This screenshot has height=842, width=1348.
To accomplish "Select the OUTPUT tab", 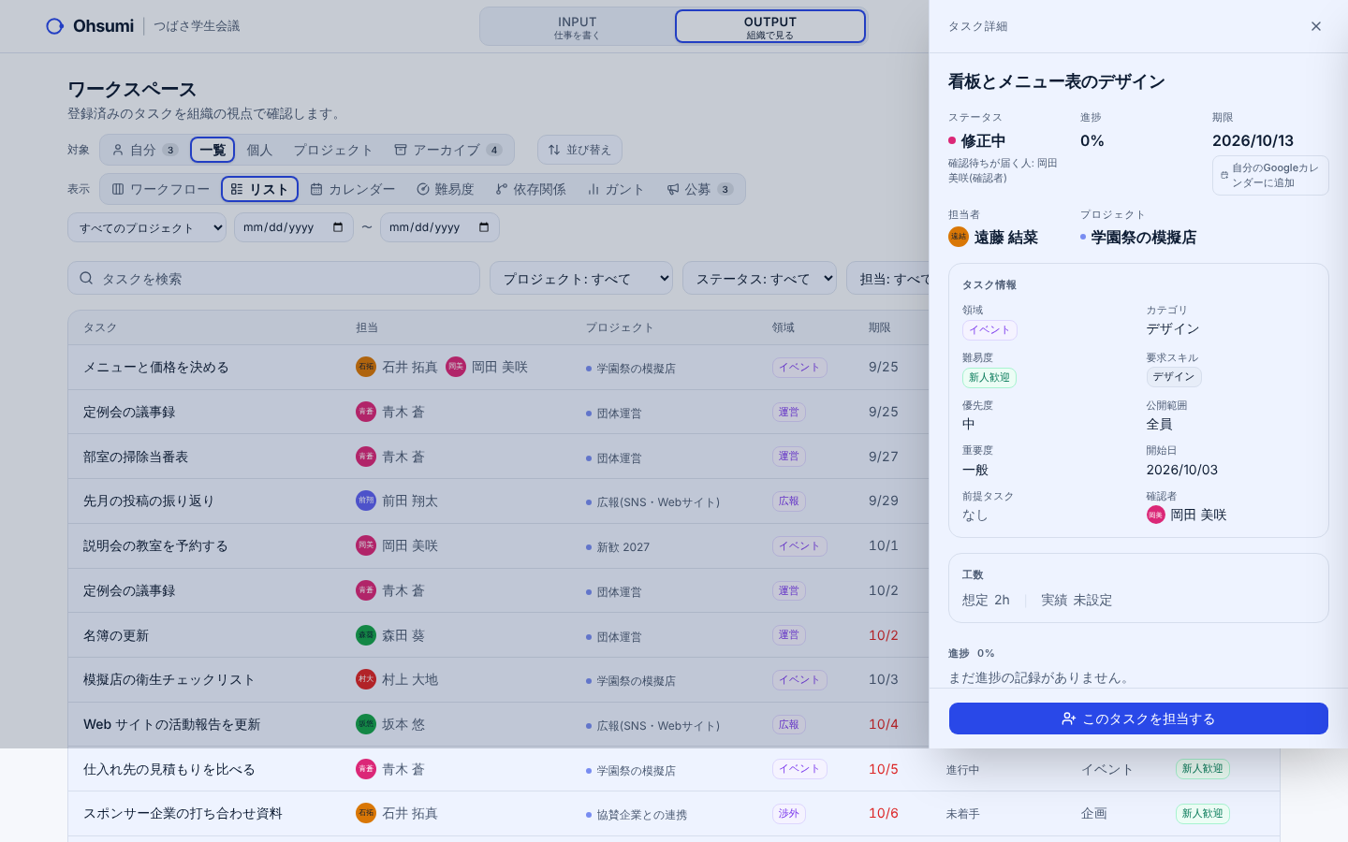I will [770, 27].
